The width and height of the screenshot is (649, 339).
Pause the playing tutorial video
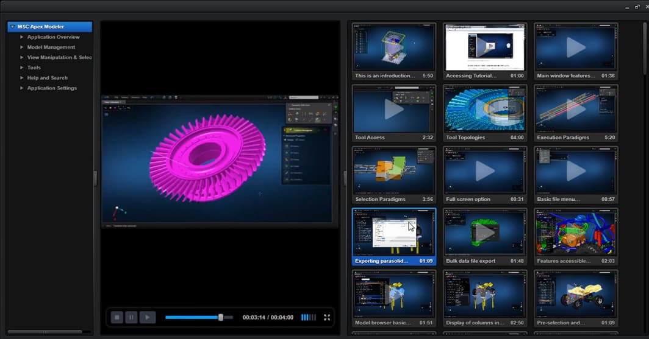131,317
